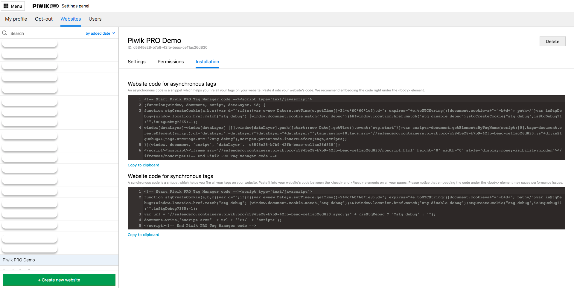
Task: Click inside the asynchronous tags code block
Action: pyautogui.click(x=346, y=127)
